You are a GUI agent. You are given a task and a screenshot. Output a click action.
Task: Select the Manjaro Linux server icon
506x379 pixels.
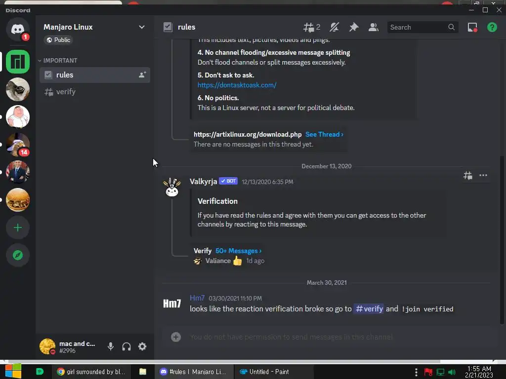[x=18, y=62]
